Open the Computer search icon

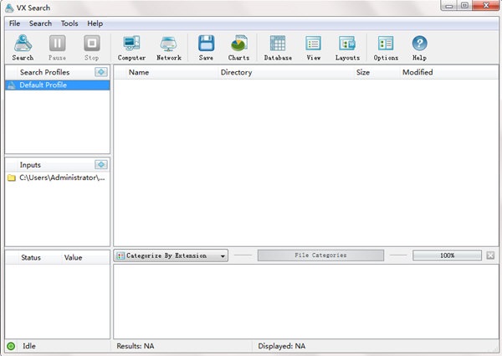[131, 48]
